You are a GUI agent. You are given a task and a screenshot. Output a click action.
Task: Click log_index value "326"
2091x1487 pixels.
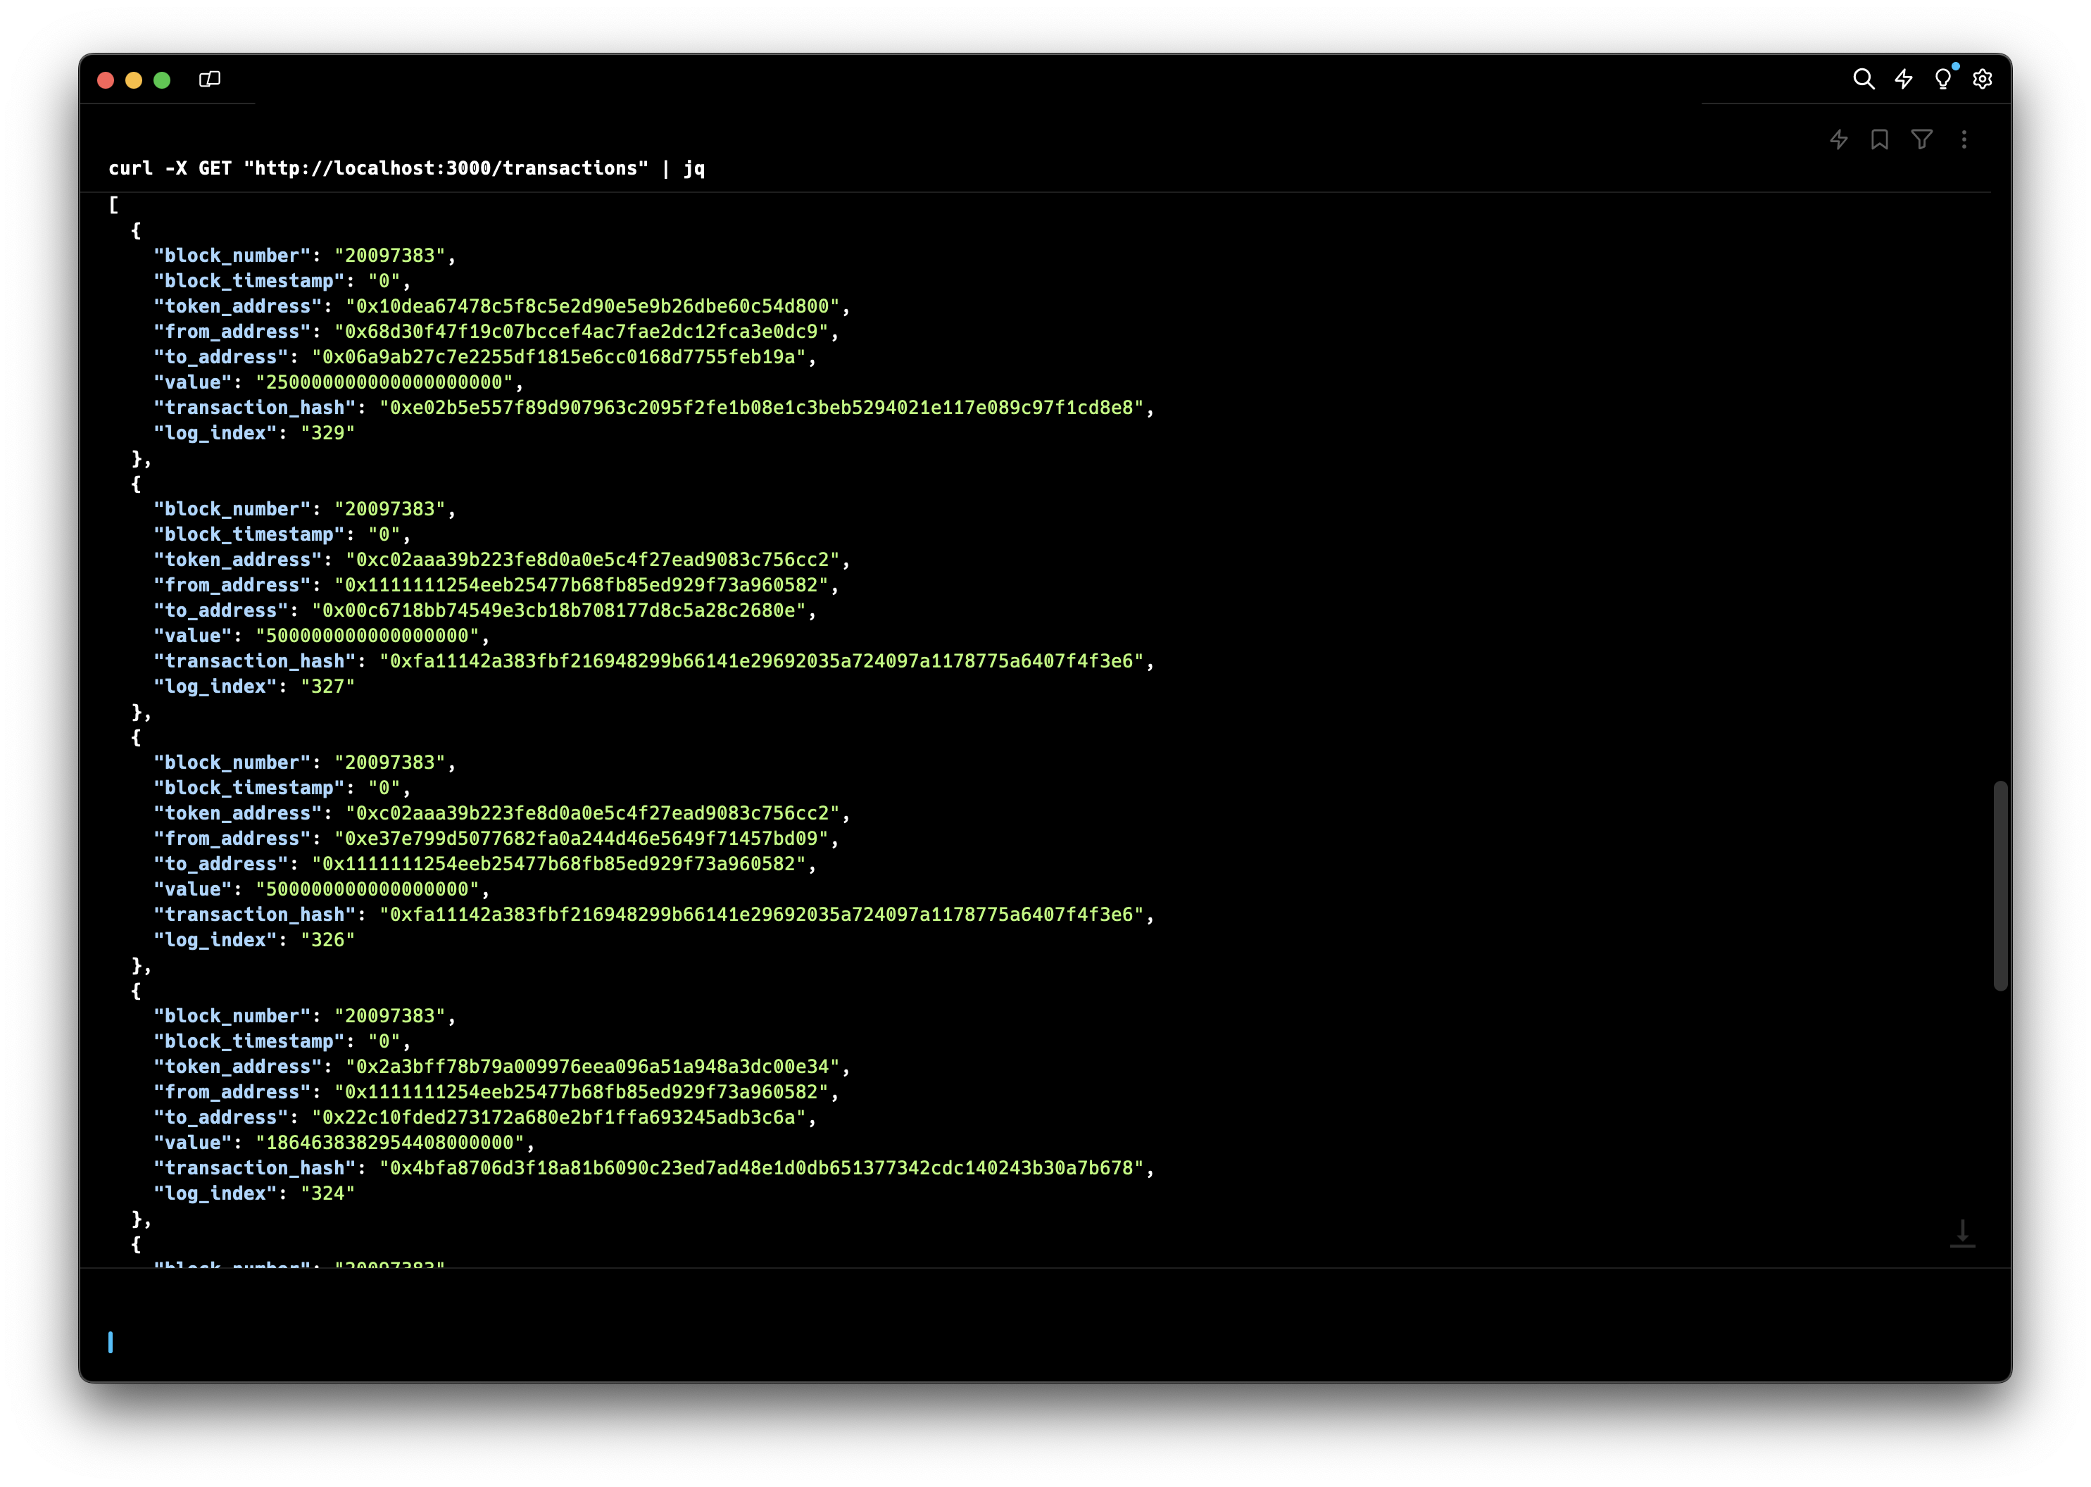pyautogui.click(x=328, y=941)
